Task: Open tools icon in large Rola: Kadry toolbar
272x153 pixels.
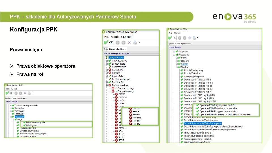Action: (190, 38)
